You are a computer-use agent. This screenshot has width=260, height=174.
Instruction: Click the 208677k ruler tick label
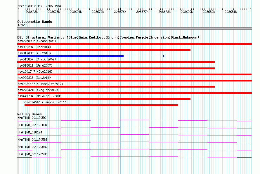click(x=142, y=12)
